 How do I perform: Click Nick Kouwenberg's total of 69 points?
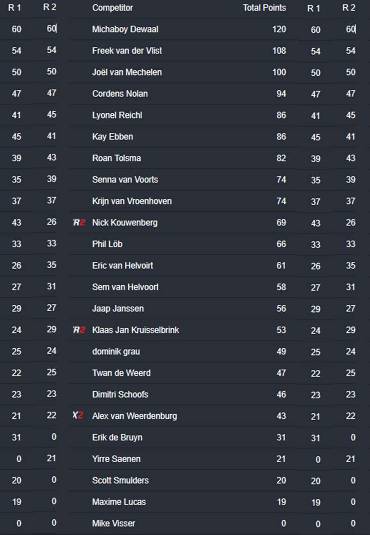tap(281, 223)
